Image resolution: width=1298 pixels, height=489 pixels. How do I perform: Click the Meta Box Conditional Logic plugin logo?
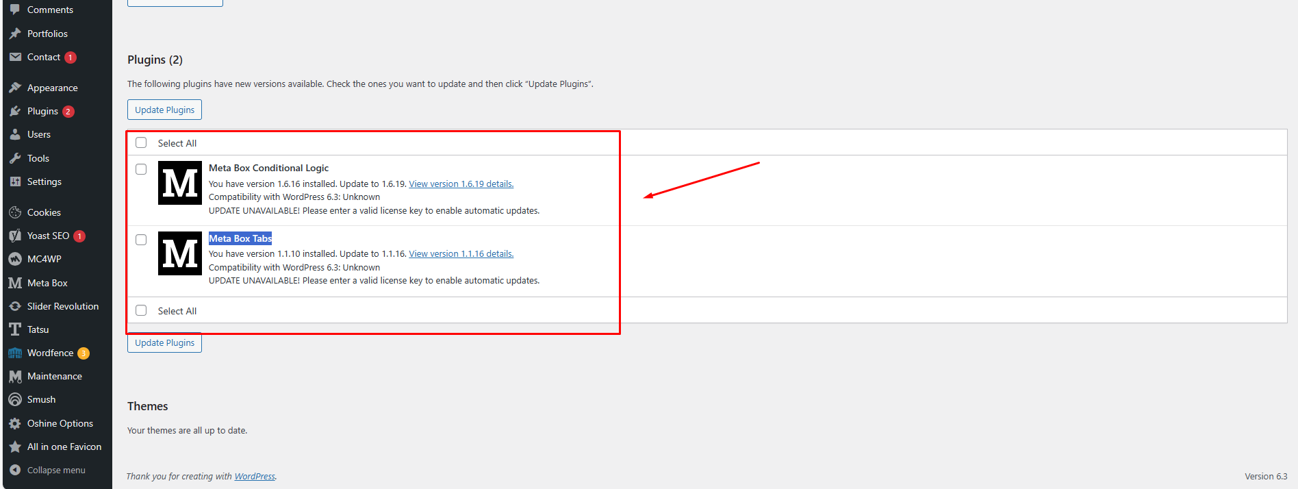(180, 183)
